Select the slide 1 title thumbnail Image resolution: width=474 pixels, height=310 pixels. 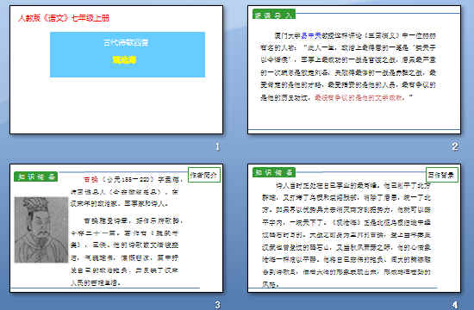116,70
